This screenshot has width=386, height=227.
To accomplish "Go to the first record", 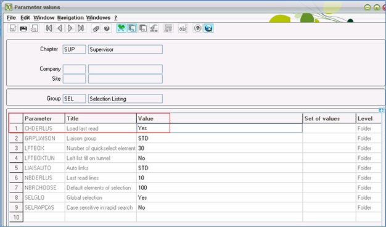I will [49, 28].
